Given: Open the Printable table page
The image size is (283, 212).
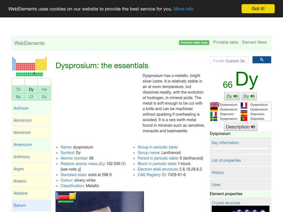Looking at the screenshot, I should pos(225,42).
